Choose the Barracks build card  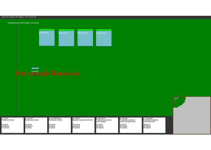107,125
